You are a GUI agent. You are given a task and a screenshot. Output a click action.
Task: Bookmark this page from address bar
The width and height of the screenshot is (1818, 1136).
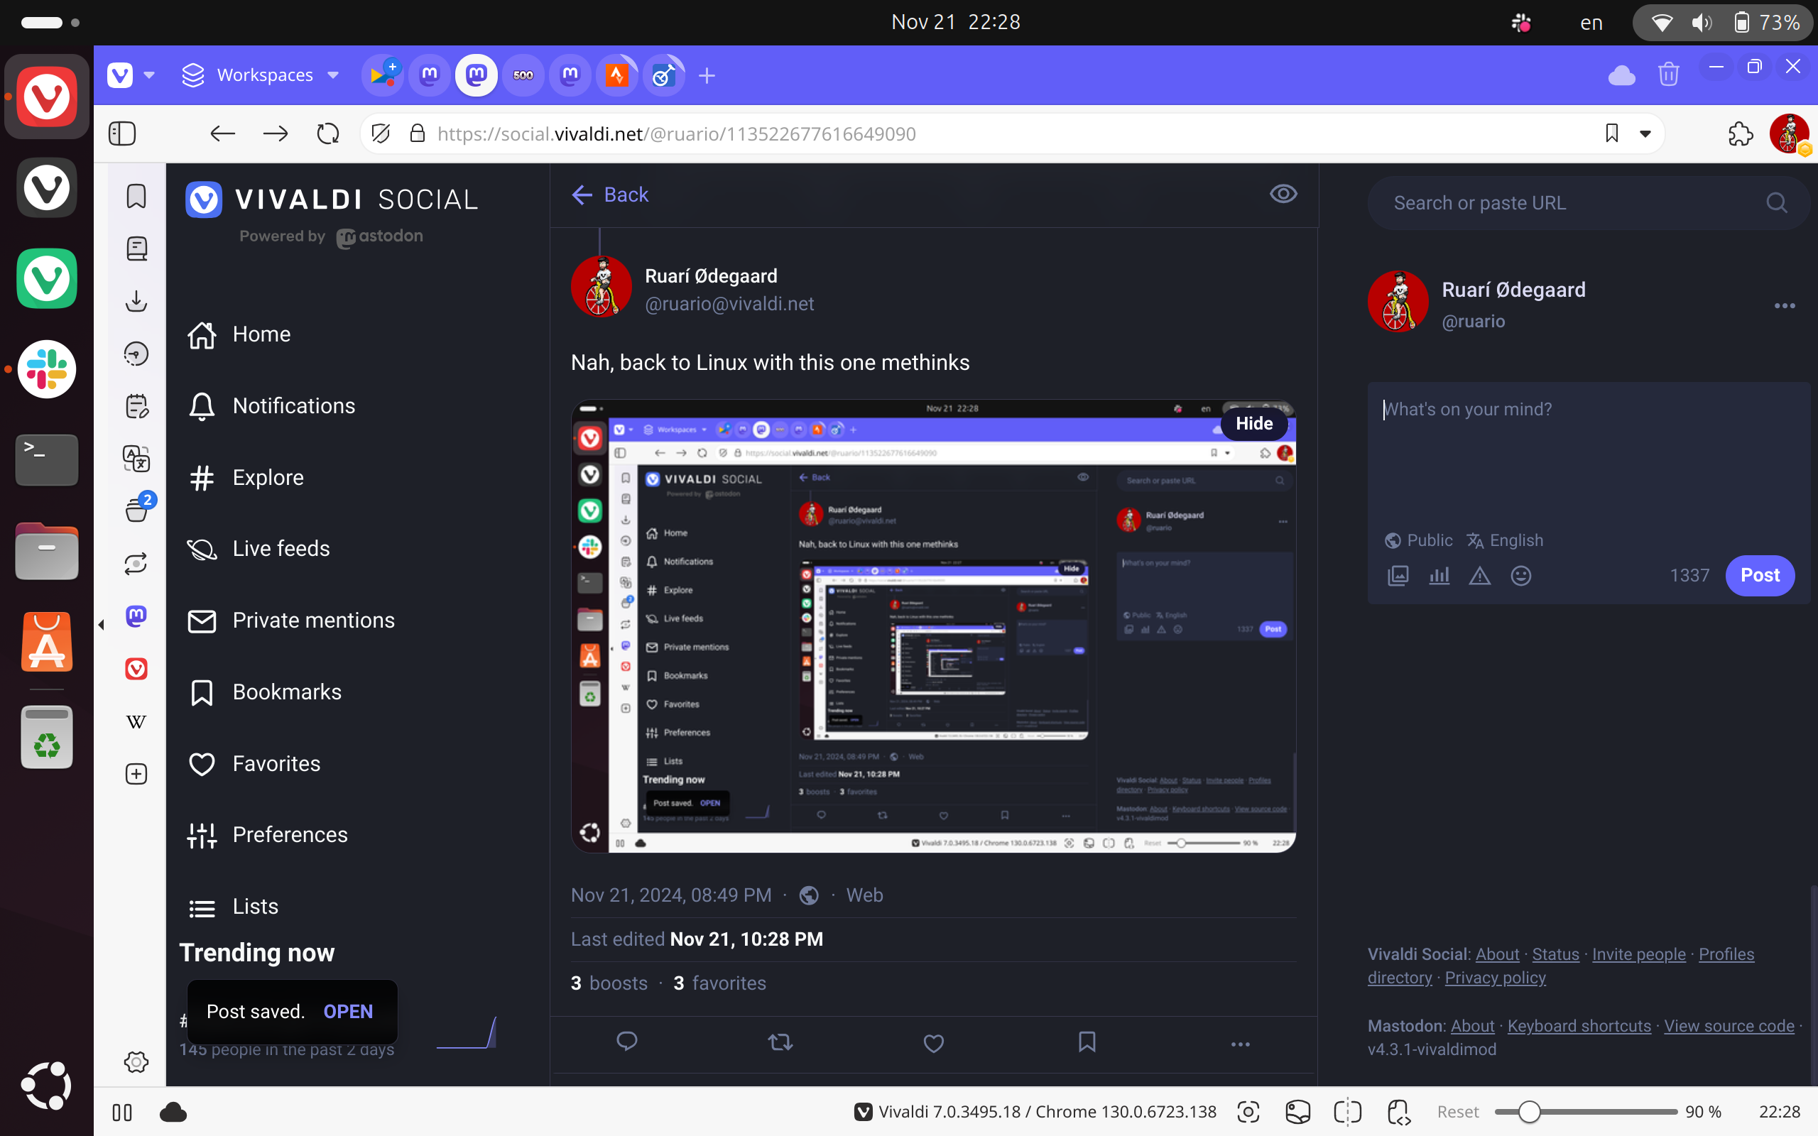tap(1611, 133)
